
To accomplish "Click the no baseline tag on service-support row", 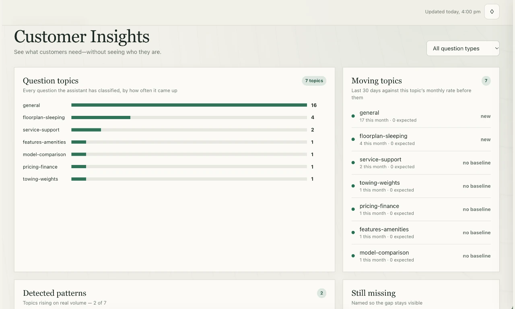I will point(477,163).
